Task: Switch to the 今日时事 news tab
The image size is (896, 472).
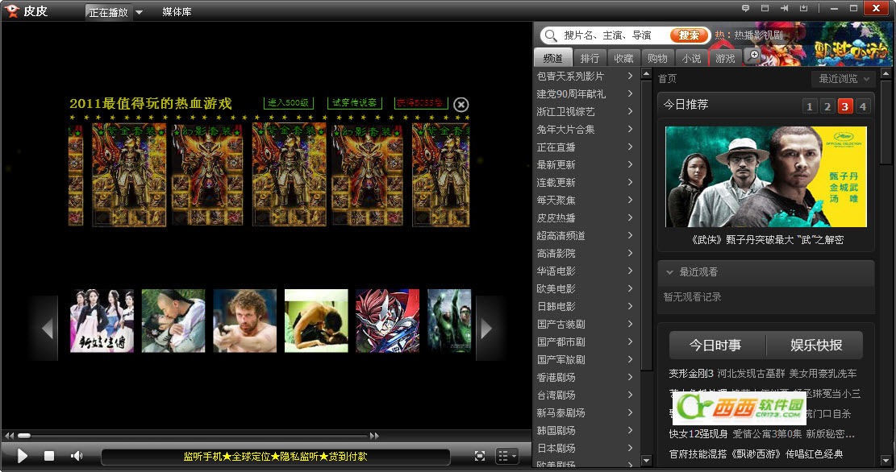Action: (715, 346)
